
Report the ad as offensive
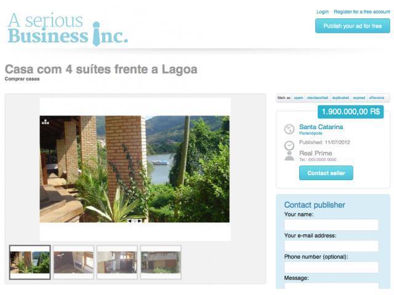376,98
